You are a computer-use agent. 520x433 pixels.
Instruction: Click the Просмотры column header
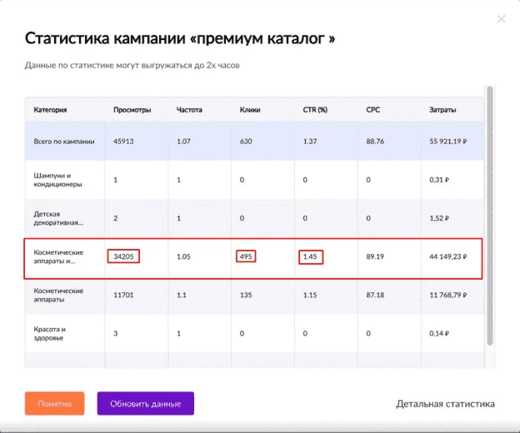132,110
